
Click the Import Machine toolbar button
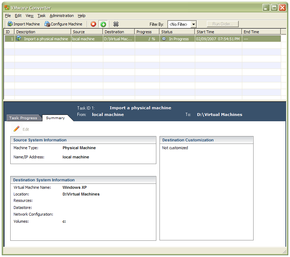pos(23,24)
